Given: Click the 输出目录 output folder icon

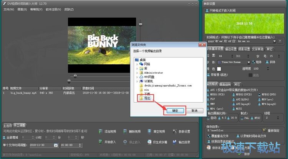Looking at the screenshot, I should coord(174,142).
